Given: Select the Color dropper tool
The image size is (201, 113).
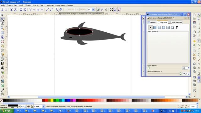Looking at the screenshot, I should (2, 90).
